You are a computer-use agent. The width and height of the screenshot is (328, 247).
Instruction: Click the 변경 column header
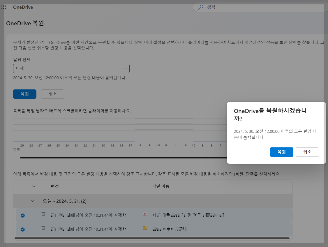click(x=54, y=186)
